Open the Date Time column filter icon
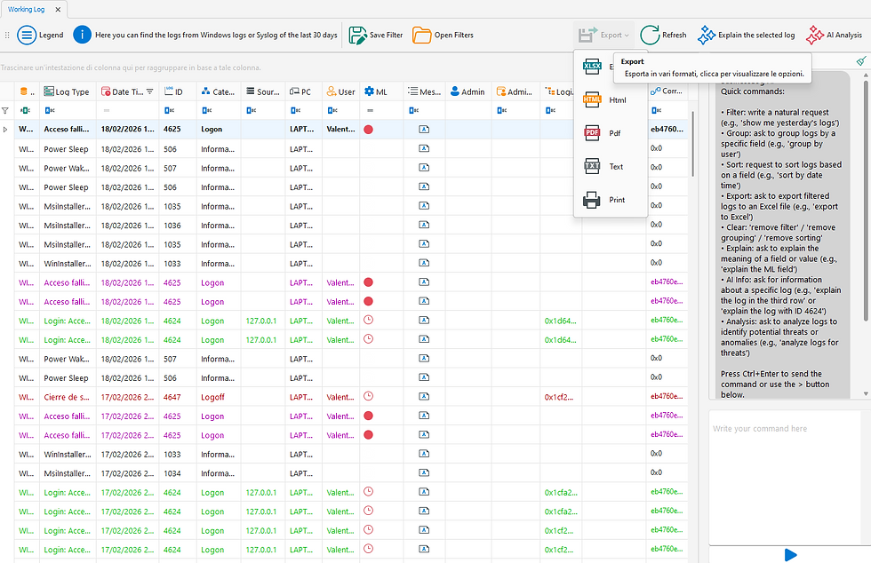This screenshot has width=871, height=563. pyautogui.click(x=150, y=91)
